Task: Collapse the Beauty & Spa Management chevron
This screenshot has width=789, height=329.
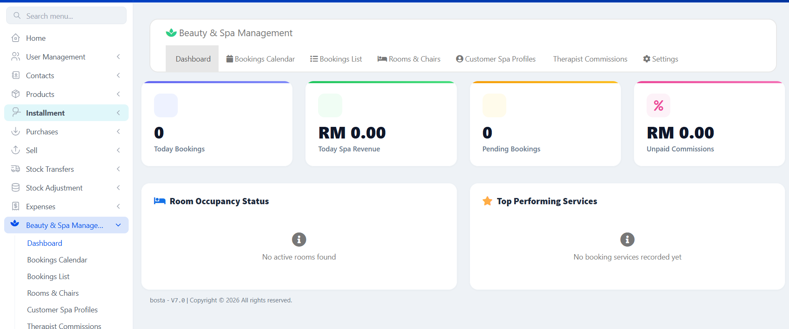Action: pyautogui.click(x=119, y=225)
